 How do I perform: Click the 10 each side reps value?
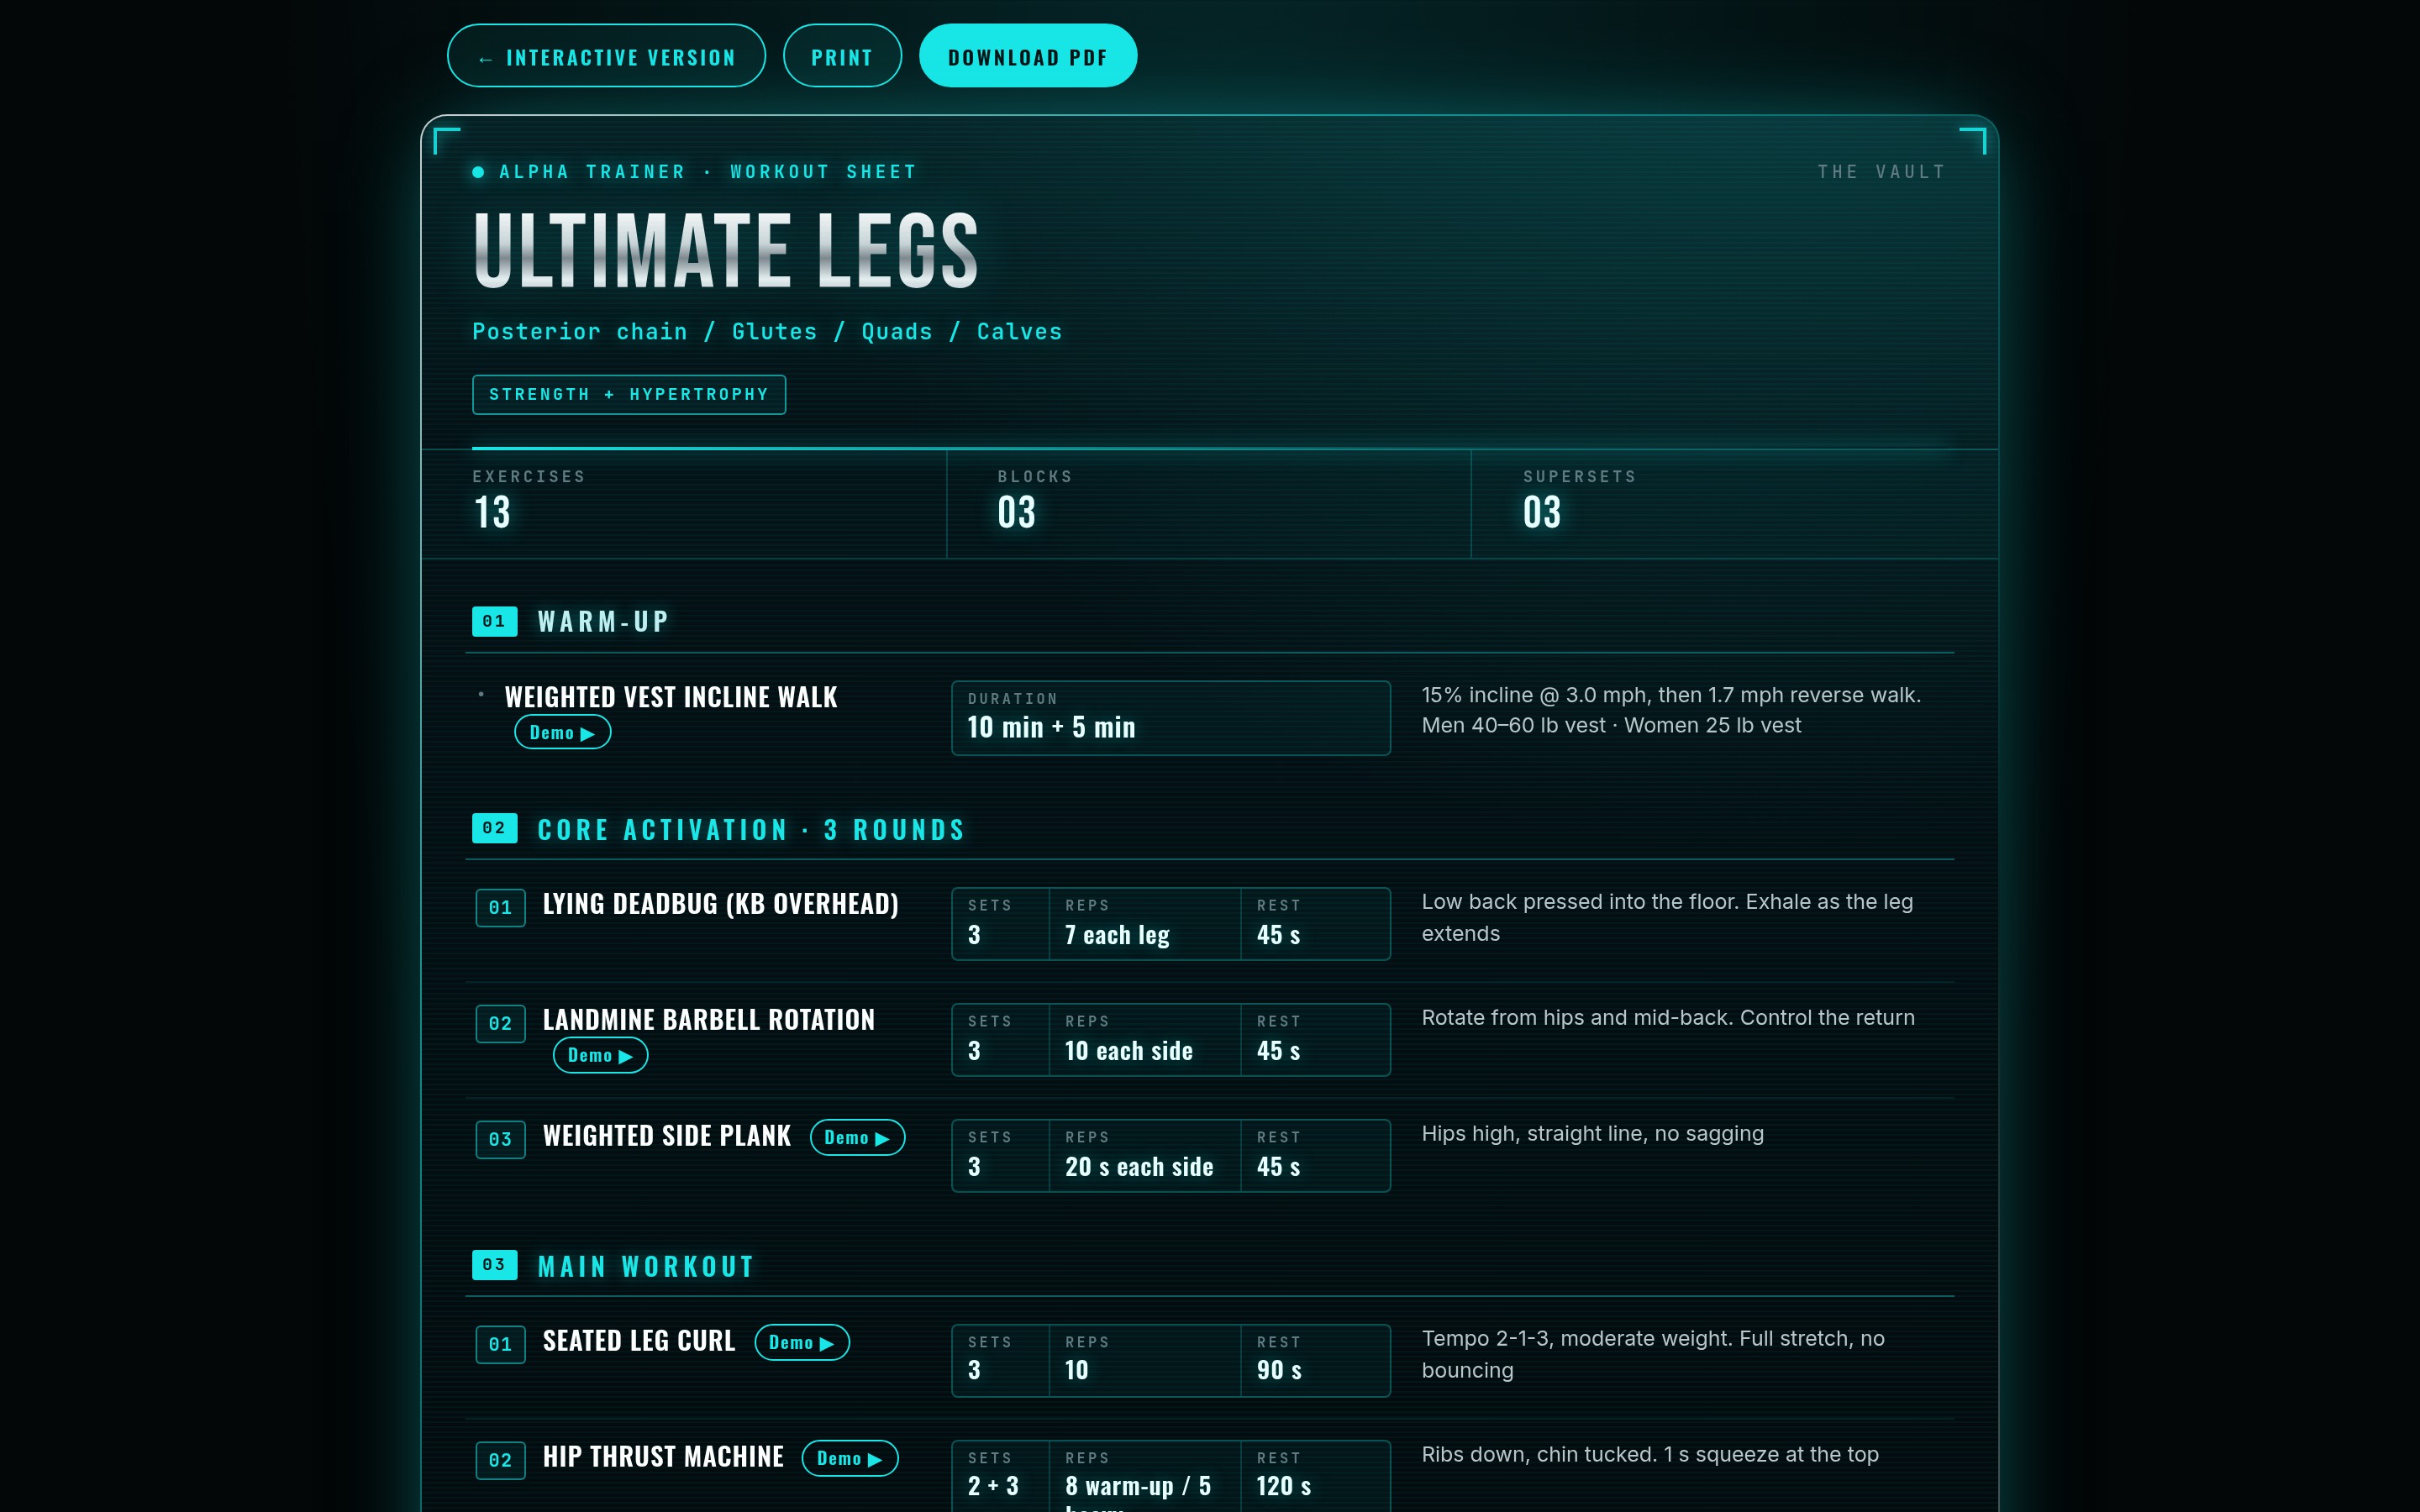coord(1129,1051)
